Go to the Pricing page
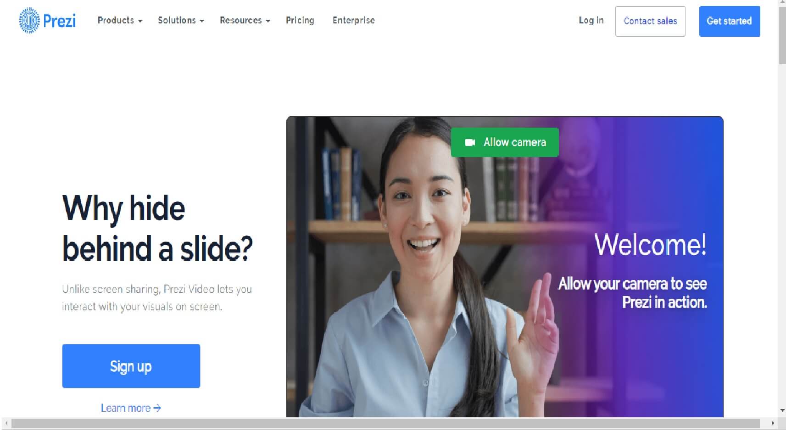Screen dimensions: 786x432 pyautogui.click(x=300, y=20)
